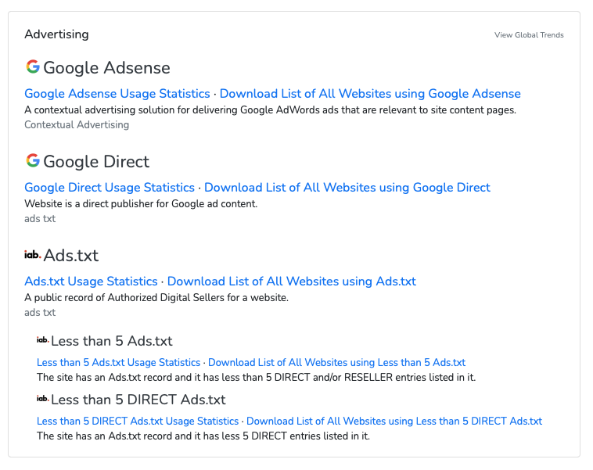The width and height of the screenshot is (593, 470).
Task: Click the Google Adsense heading
Action: click(x=106, y=68)
